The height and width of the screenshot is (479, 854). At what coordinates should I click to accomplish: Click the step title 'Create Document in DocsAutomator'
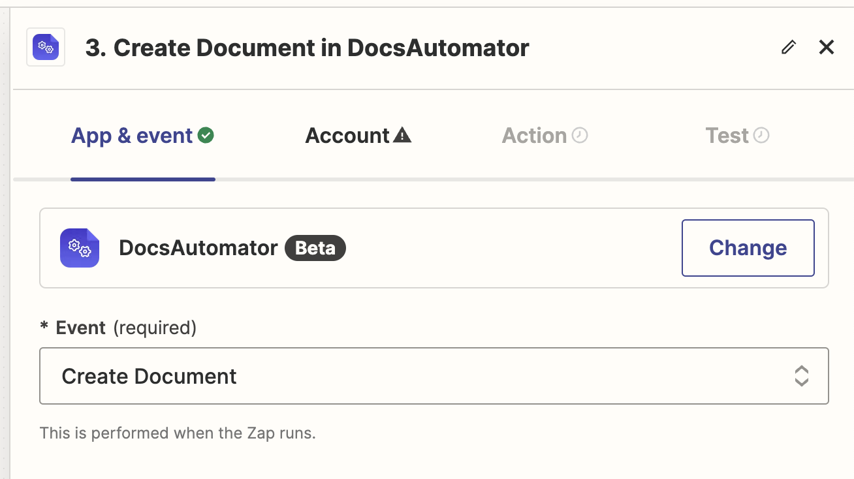click(x=308, y=48)
